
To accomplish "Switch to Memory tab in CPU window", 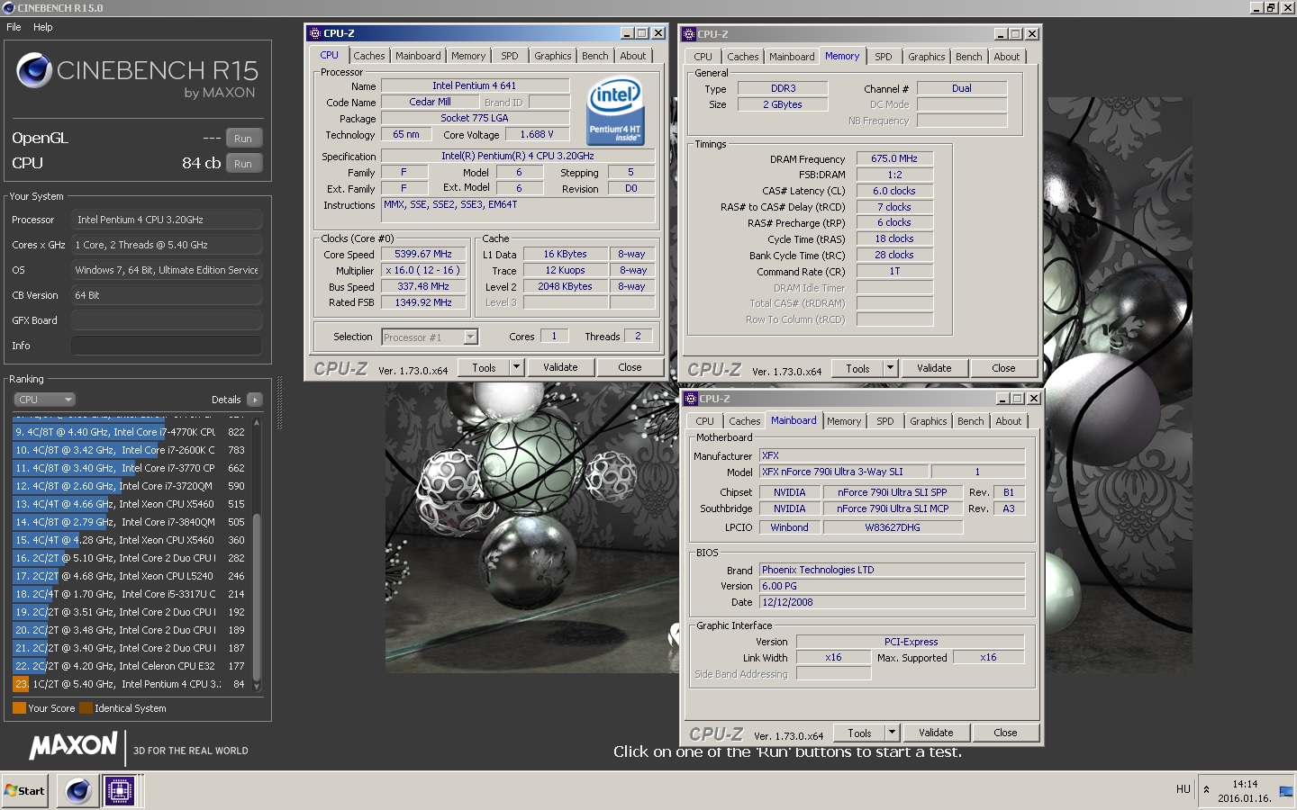I will tap(468, 56).
